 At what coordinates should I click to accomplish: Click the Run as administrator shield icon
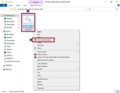coord(35,40)
